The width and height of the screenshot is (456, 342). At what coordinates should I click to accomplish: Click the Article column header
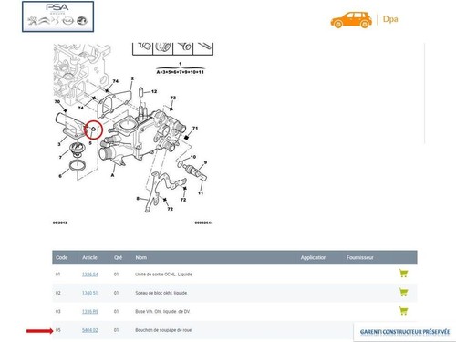[89, 257]
